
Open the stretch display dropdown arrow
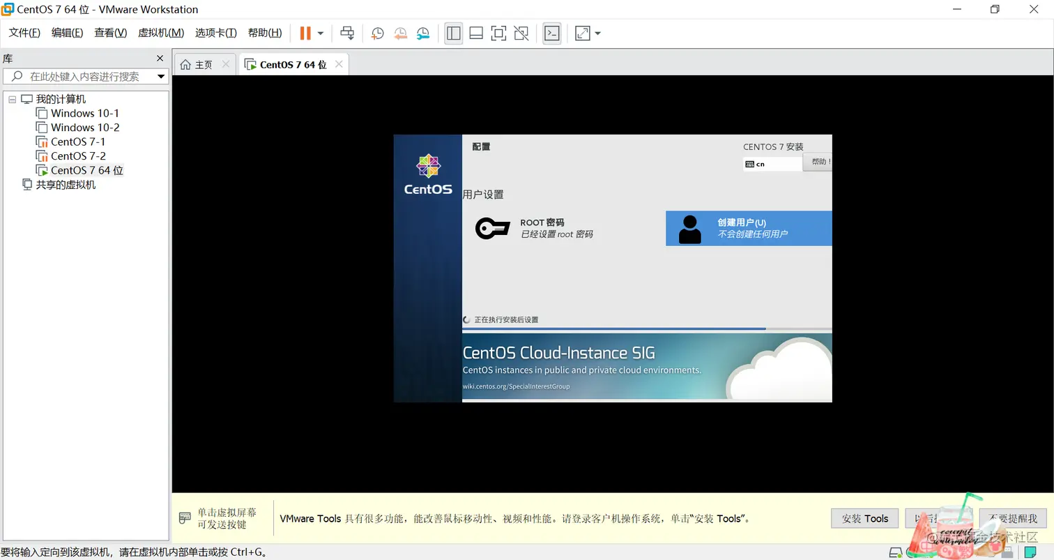pos(597,33)
